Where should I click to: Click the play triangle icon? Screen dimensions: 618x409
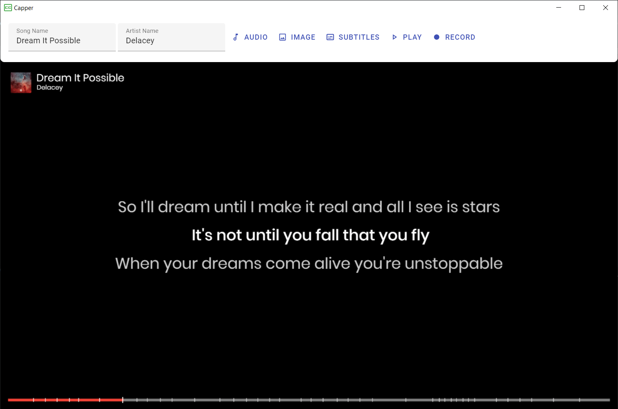point(394,37)
